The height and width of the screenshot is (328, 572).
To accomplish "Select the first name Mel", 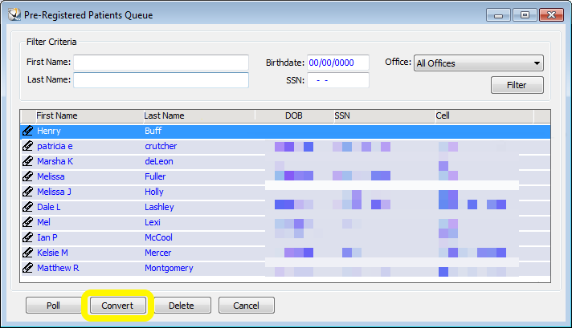I will click(x=43, y=222).
